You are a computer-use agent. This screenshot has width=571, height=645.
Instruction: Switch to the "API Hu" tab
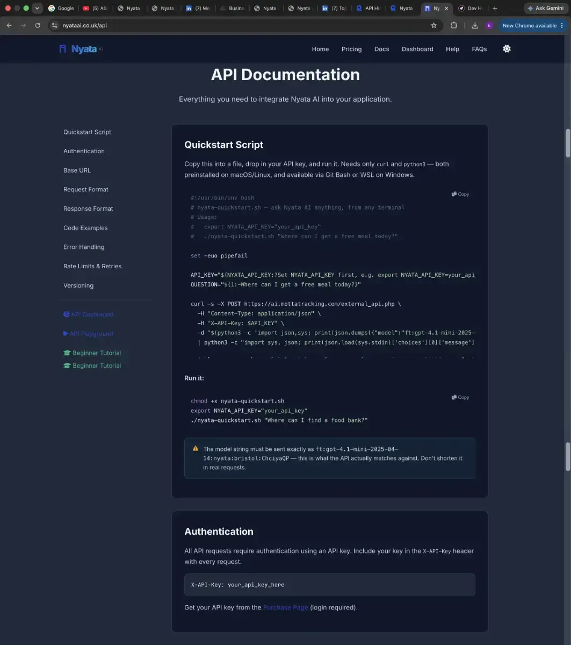(369, 8)
